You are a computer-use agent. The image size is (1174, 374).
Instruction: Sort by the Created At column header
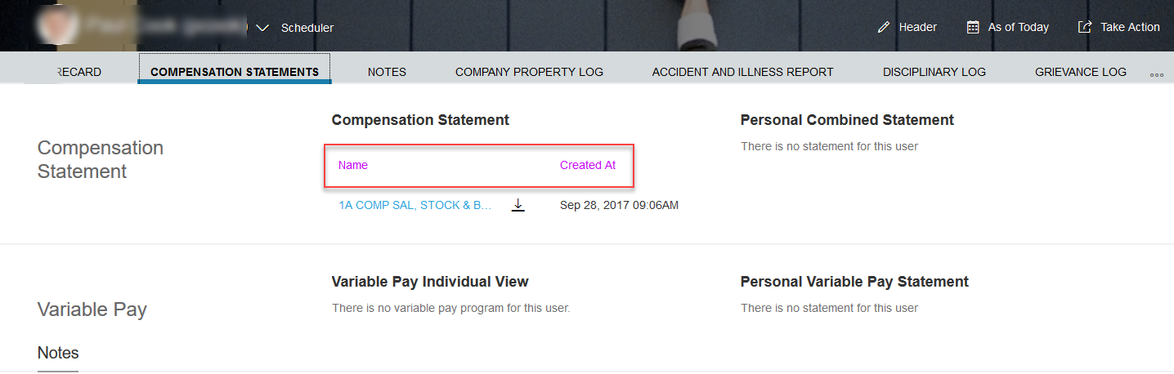(588, 165)
